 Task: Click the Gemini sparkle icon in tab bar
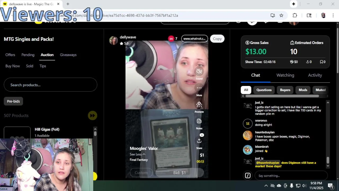pos(293,4)
